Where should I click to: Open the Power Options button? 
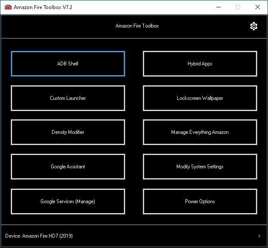point(200,201)
